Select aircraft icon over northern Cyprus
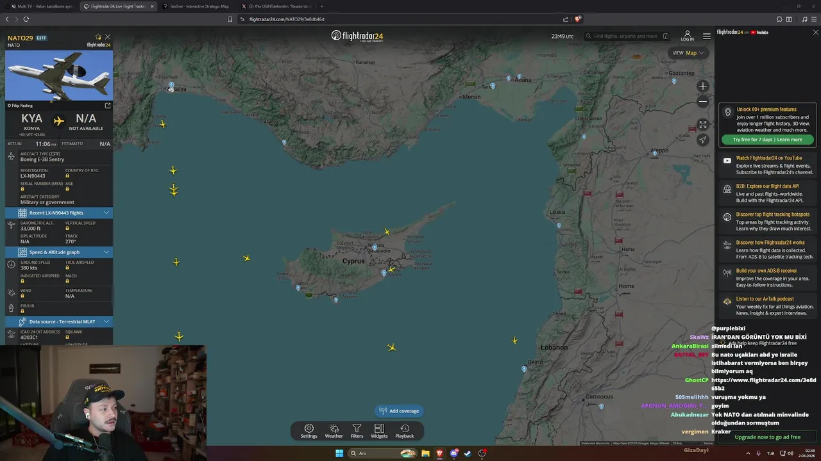Viewport: 821px width, 461px height. 387,232
